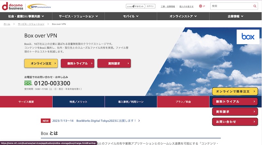Open the 工事・故障情報 link
This screenshot has height=145, width=262.
168,7
